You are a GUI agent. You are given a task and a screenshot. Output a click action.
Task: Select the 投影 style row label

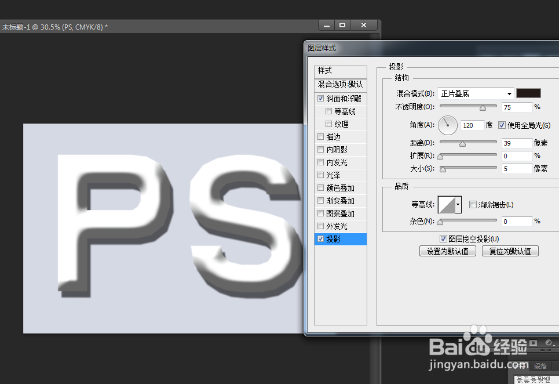(333, 239)
